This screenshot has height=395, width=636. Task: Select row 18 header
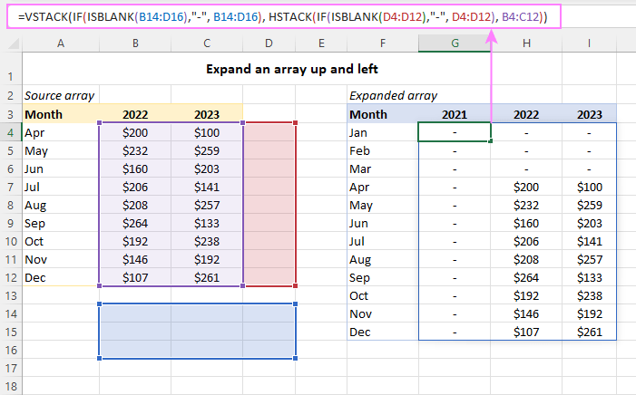click(11, 386)
